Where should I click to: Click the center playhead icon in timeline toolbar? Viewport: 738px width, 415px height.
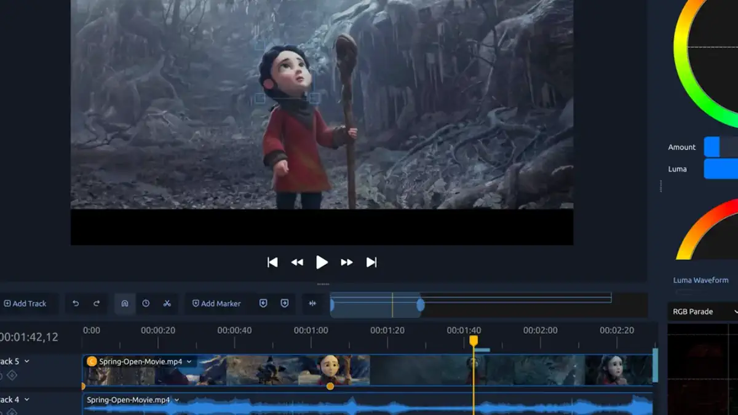(313, 304)
